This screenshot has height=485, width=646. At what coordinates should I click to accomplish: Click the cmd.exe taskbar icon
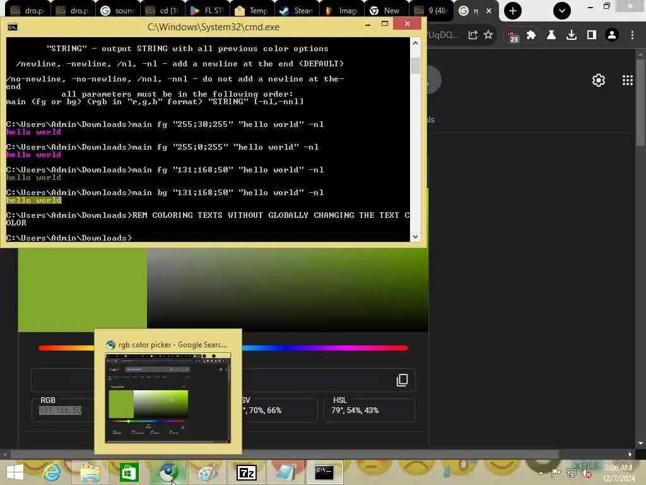[324, 472]
